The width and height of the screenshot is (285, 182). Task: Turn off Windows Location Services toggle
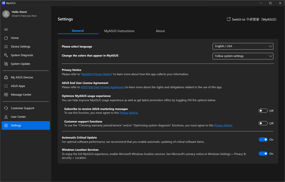(x=263, y=153)
